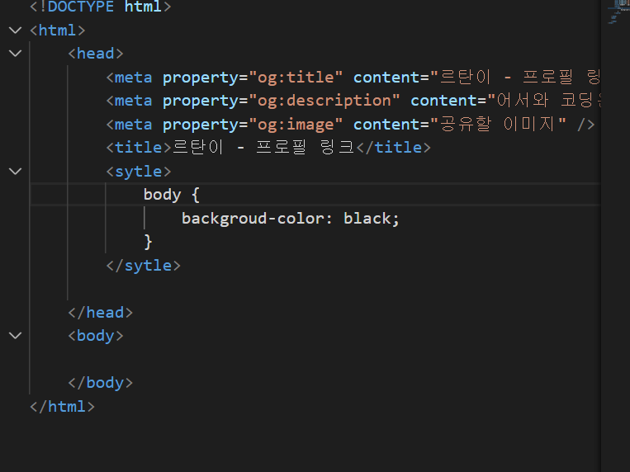Click the '공유할 이미지' content string
Viewport: 630px width, 472px height.
[498, 124]
